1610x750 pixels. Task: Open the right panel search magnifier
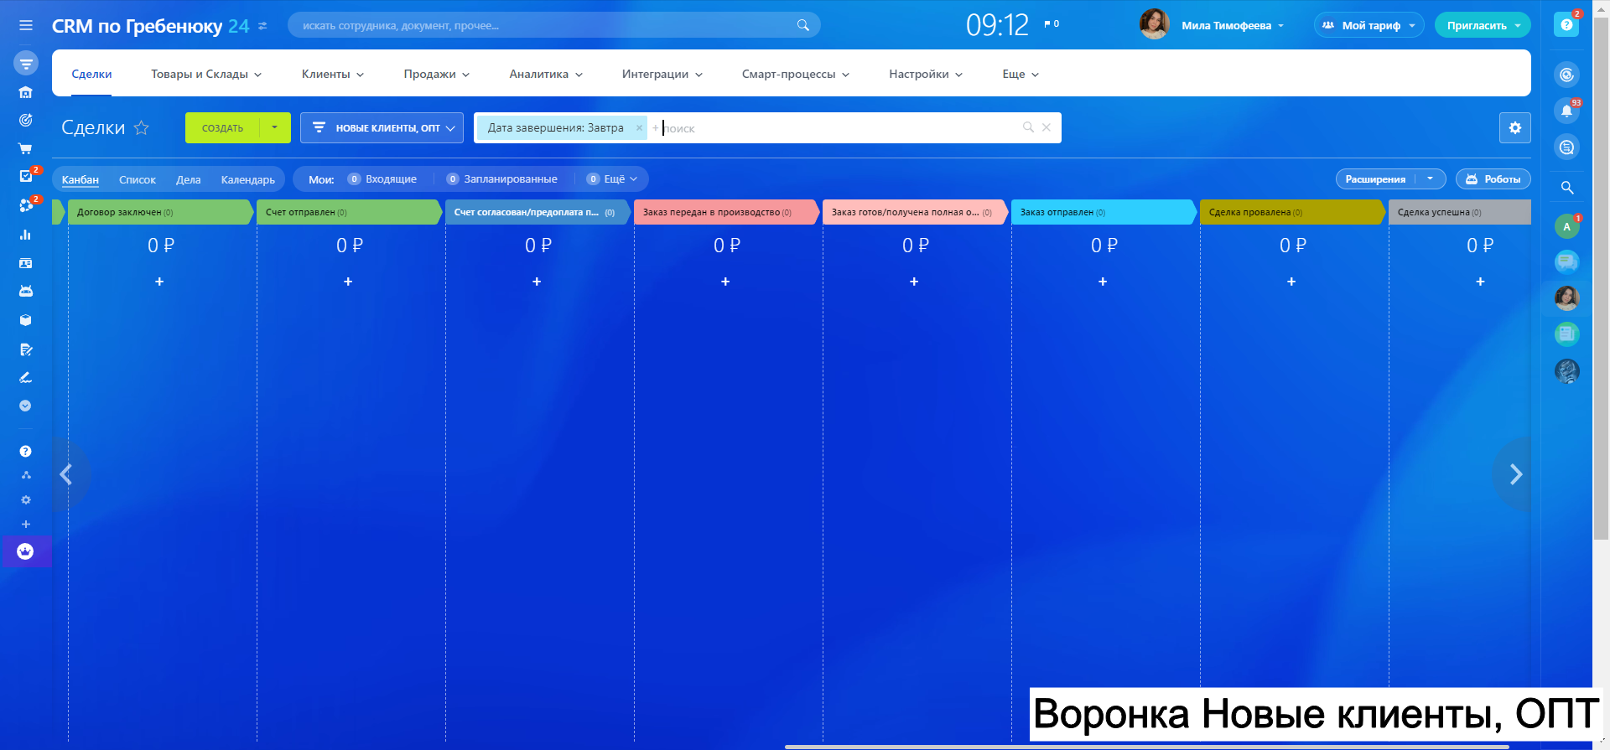pyautogui.click(x=1566, y=188)
